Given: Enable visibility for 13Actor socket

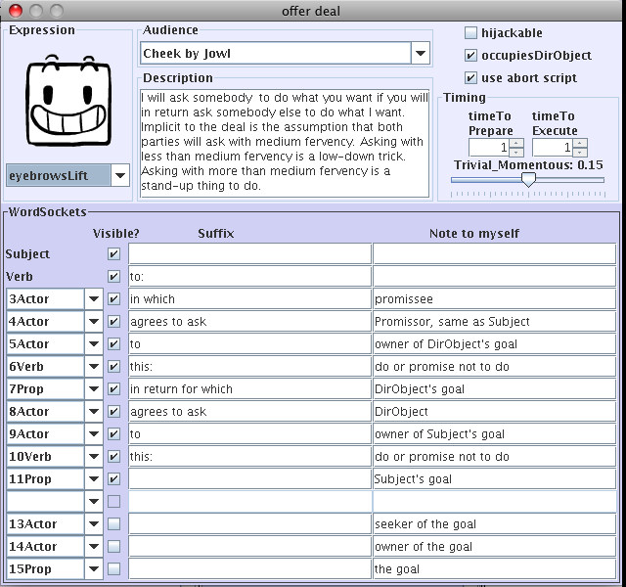Looking at the screenshot, I should pyautogui.click(x=114, y=524).
